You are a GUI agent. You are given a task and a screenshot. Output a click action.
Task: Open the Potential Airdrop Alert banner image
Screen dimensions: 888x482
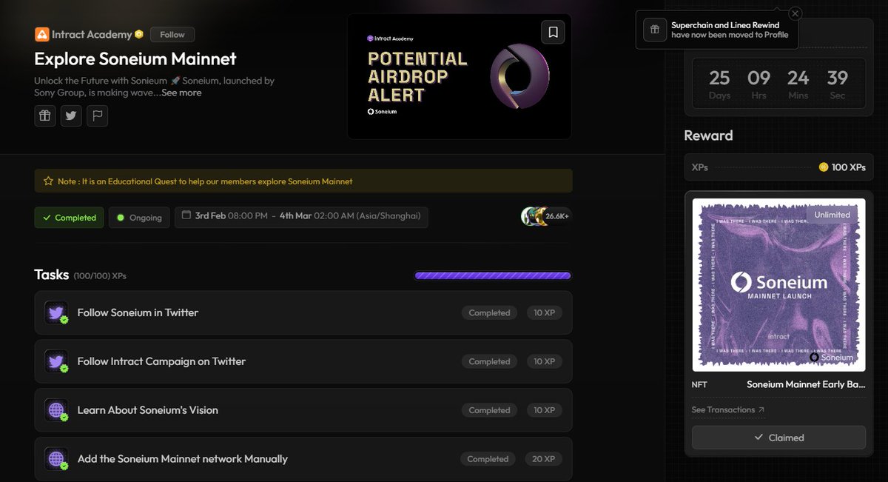coord(460,76)
